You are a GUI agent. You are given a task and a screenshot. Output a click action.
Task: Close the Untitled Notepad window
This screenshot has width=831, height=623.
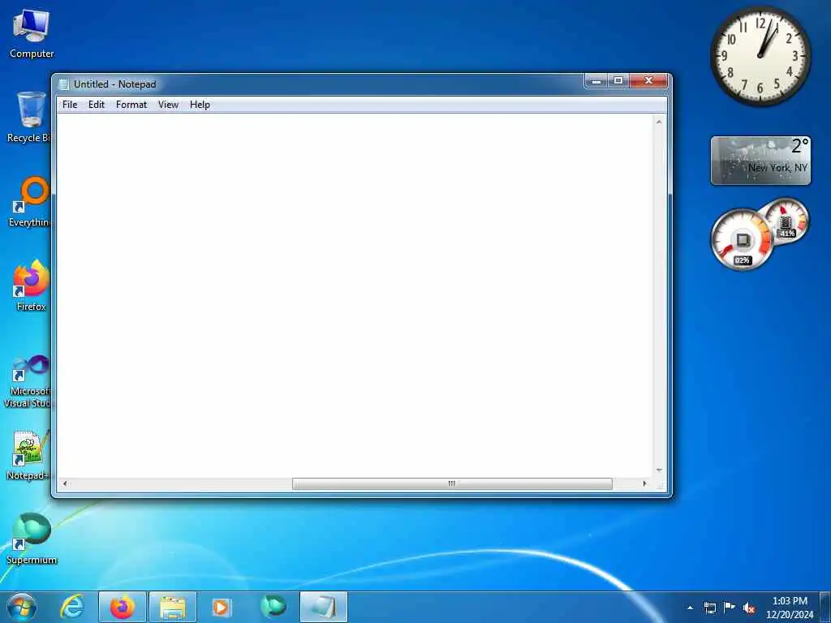click(x=648, y=80)
